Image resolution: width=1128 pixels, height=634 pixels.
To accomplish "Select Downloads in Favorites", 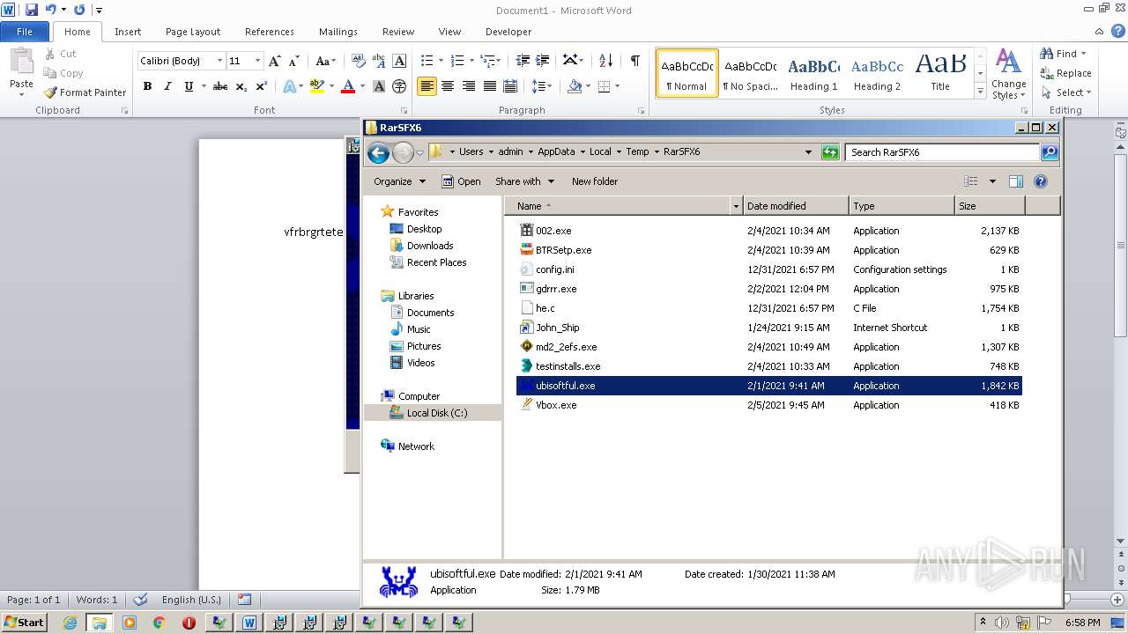I will point(430,246).
